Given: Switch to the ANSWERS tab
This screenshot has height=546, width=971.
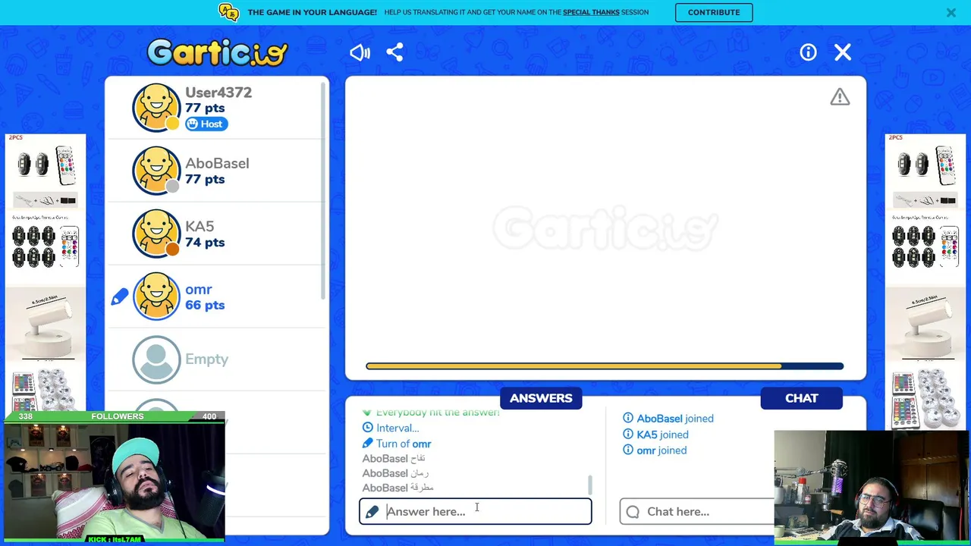Looking at the screenshot, I should [x=541, y=398].
